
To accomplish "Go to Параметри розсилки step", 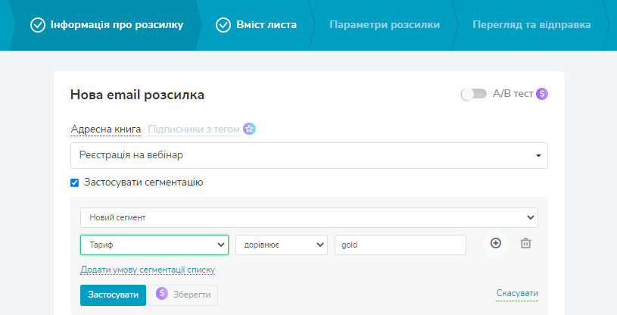I will (x=385, y=25).
